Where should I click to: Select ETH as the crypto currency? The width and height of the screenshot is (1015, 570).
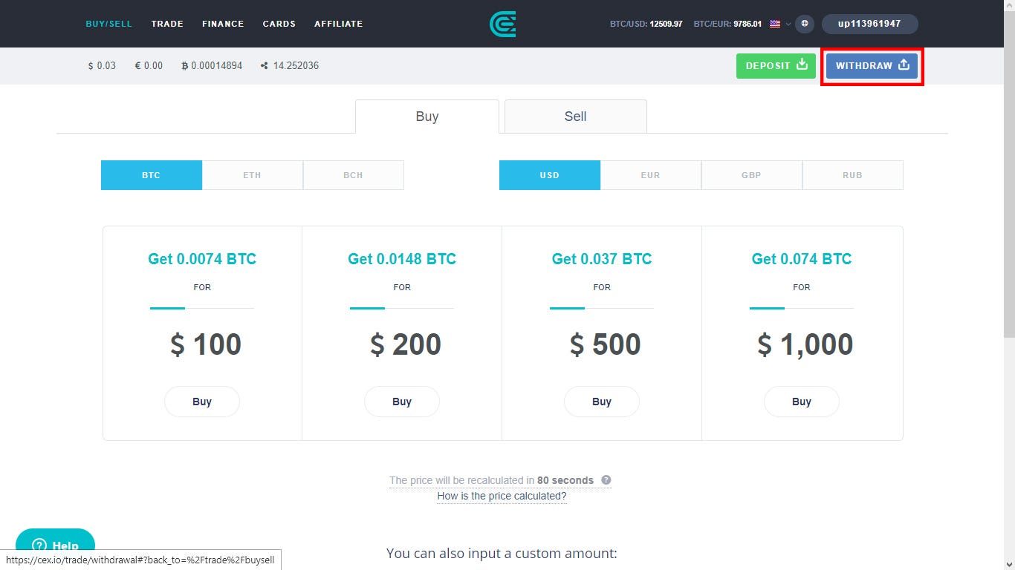pos(252,175)
